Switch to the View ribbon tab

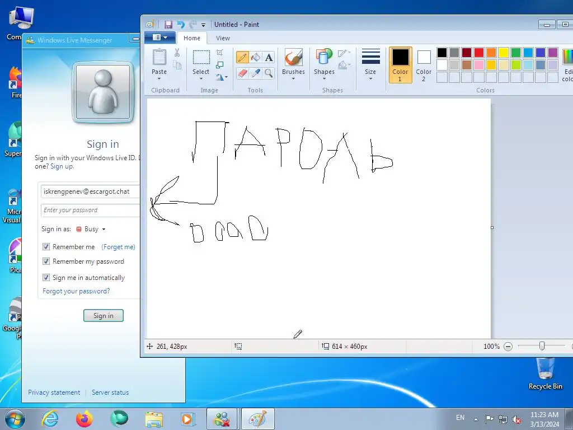pyautogui.click(x=223, y=38)
